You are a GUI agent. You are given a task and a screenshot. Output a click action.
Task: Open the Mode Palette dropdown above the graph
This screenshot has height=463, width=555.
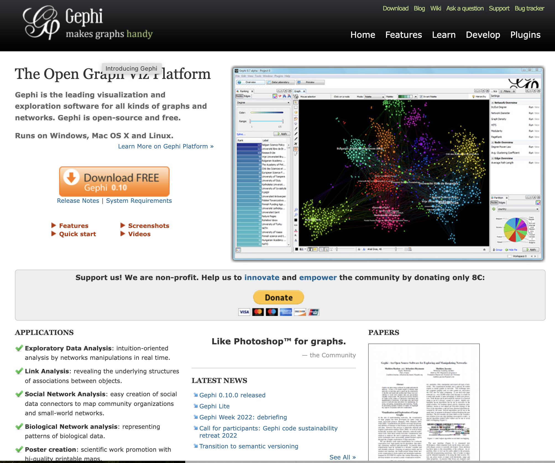point(374,97)
